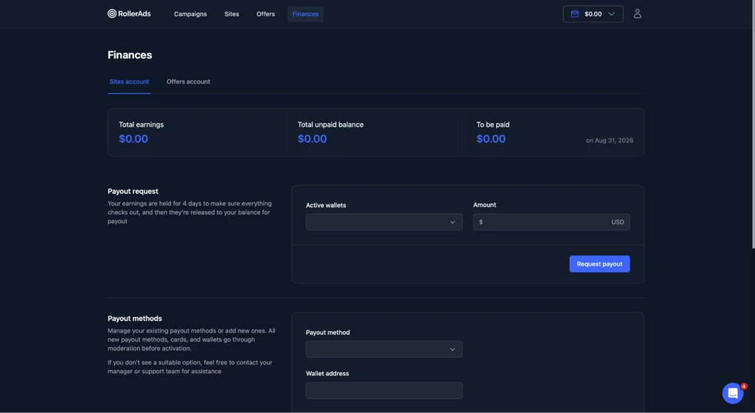Click the Amount field label

coord(484,204)
